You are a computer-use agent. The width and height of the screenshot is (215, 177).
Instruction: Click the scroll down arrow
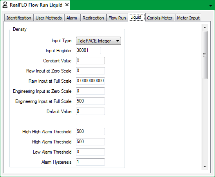coord(205,167)
